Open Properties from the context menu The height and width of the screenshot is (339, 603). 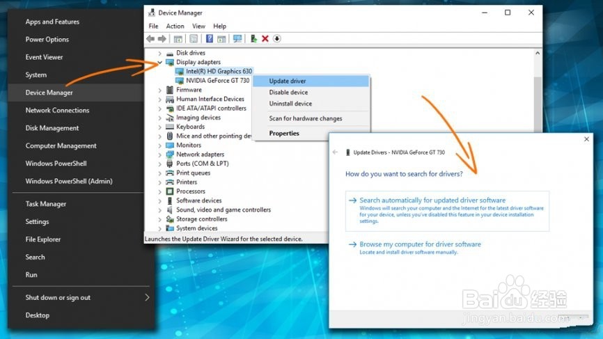pos(311,134)
